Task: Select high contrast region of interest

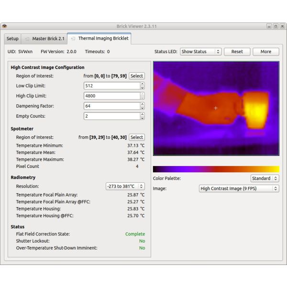Action: [x=137, y=76]
